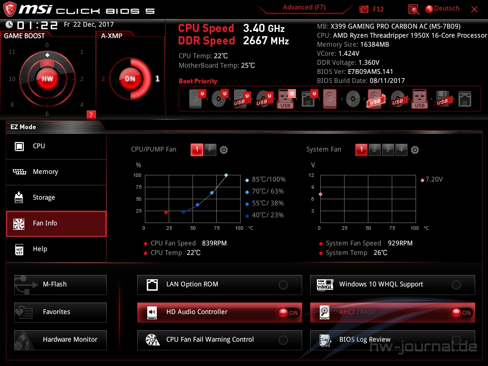
Task: Select the non-UEFI optical disc boot icon
Action: (x=353, y=99)
